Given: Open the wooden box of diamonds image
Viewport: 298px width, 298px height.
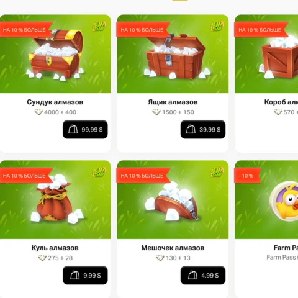Looking at the screenshot, I should 175,56.
